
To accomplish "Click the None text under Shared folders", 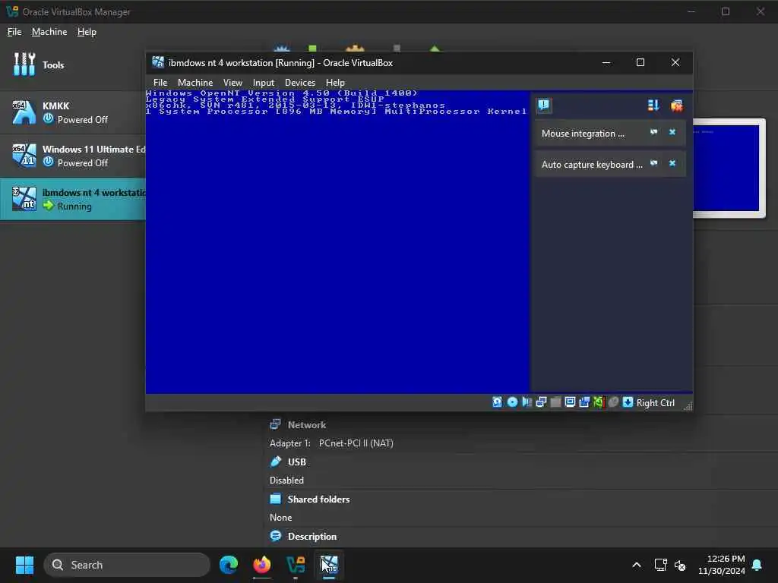I will (x=281, y=518).
